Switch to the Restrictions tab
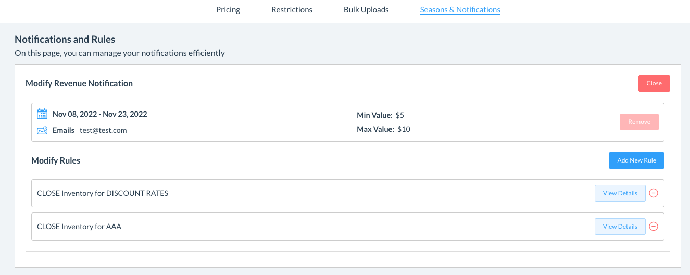The image size is (690, 275). [292, 10]
